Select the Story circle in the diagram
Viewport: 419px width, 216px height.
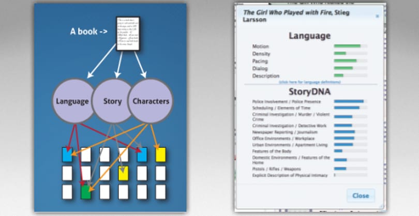[112, 101]
